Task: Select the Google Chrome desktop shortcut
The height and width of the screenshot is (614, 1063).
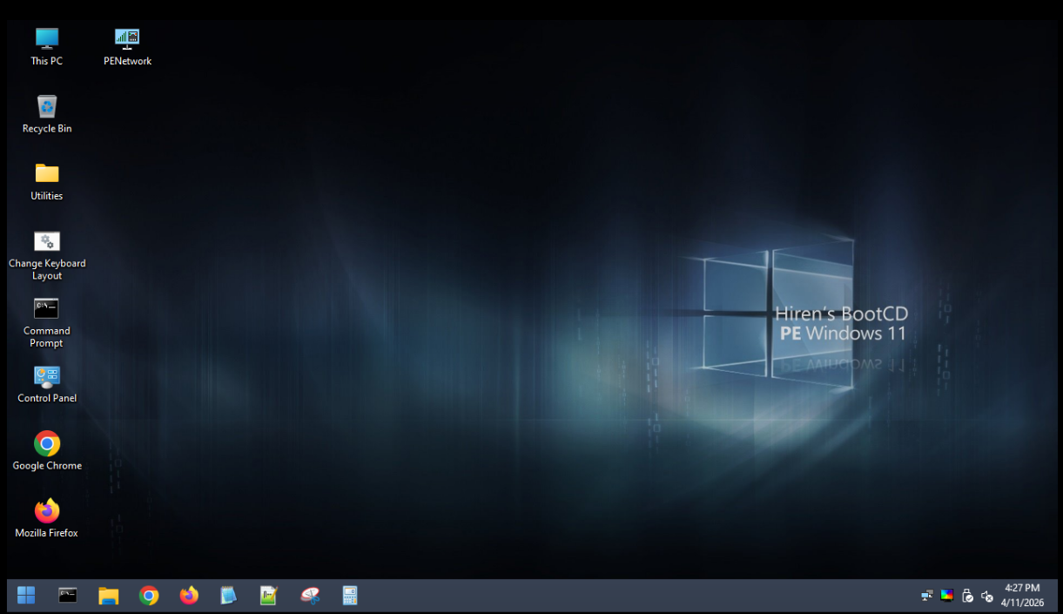Action: 47,451
